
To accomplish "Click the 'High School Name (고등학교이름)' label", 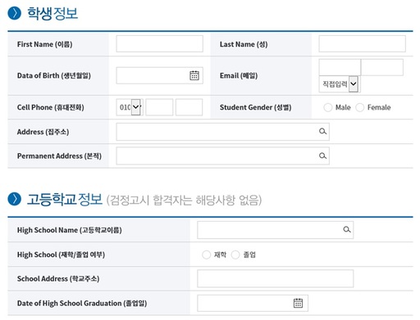I will point(70,230).
